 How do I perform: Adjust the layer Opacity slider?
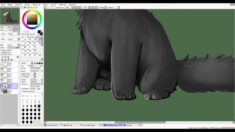[x=14, y=48]
